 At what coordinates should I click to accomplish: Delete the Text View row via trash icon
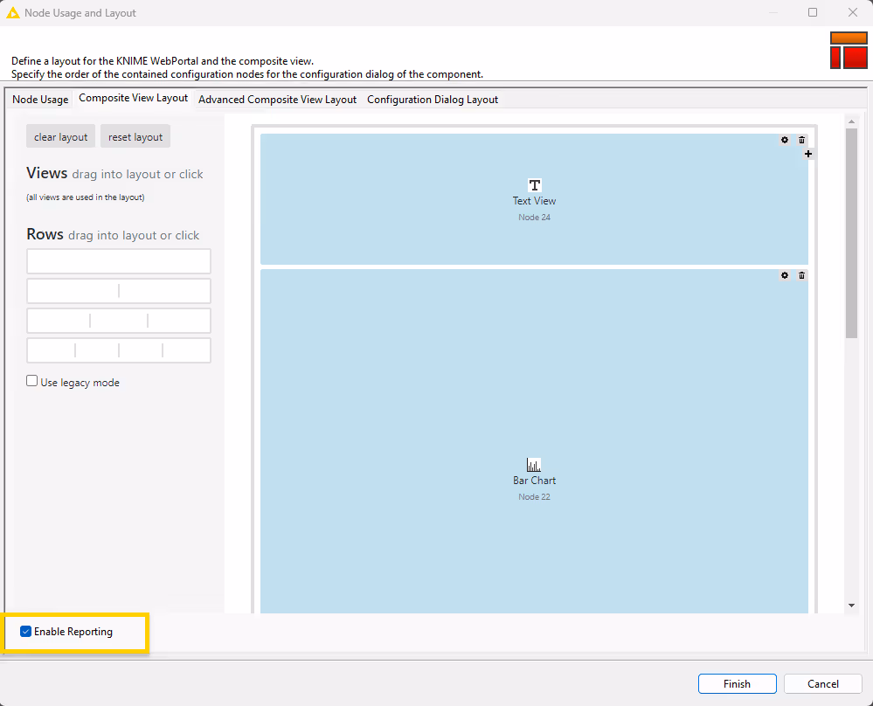801,140
